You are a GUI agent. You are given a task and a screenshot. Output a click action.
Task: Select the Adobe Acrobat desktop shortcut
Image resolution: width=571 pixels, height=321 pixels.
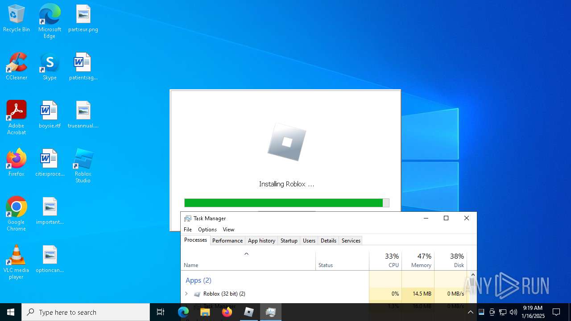click(x=17, y=118)
